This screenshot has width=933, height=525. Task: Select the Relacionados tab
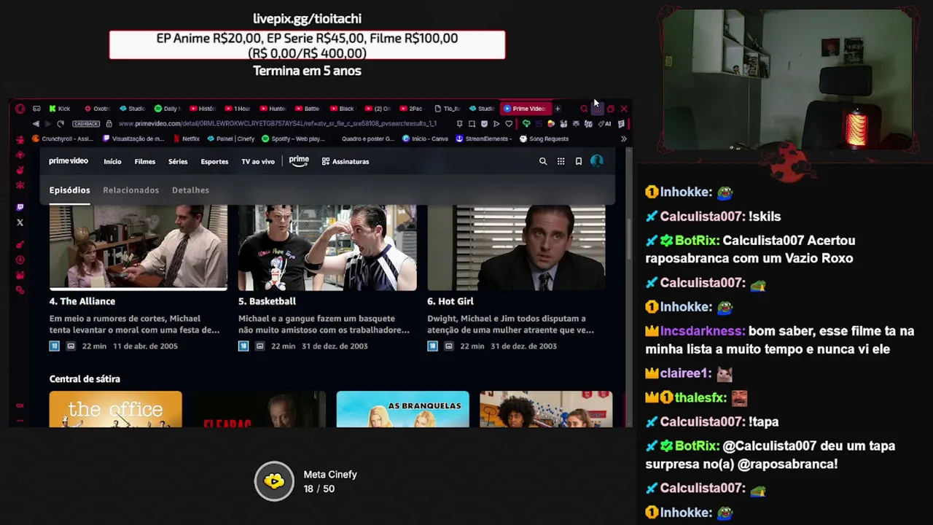tap(130, 190)
